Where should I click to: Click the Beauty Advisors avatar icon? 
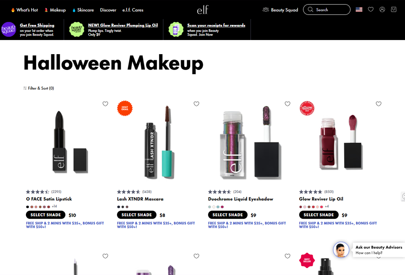pos(341,250)
